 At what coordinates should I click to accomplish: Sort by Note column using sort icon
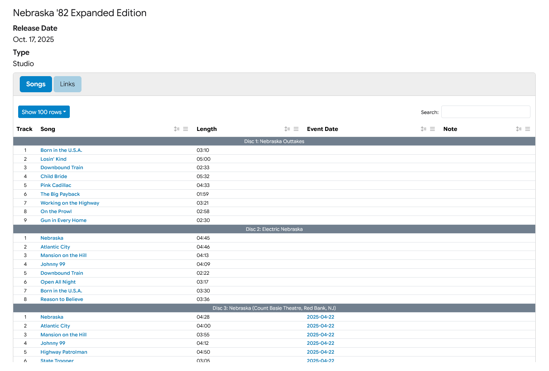[518, 129]
